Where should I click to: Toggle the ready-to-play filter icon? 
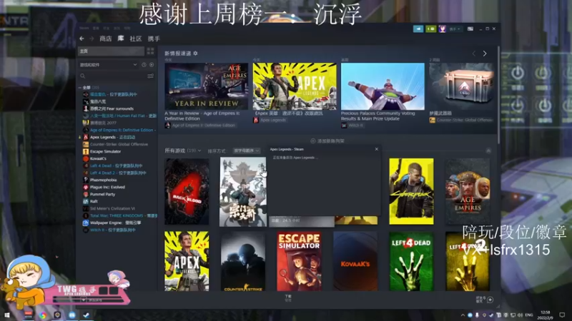tap(152, 65)
